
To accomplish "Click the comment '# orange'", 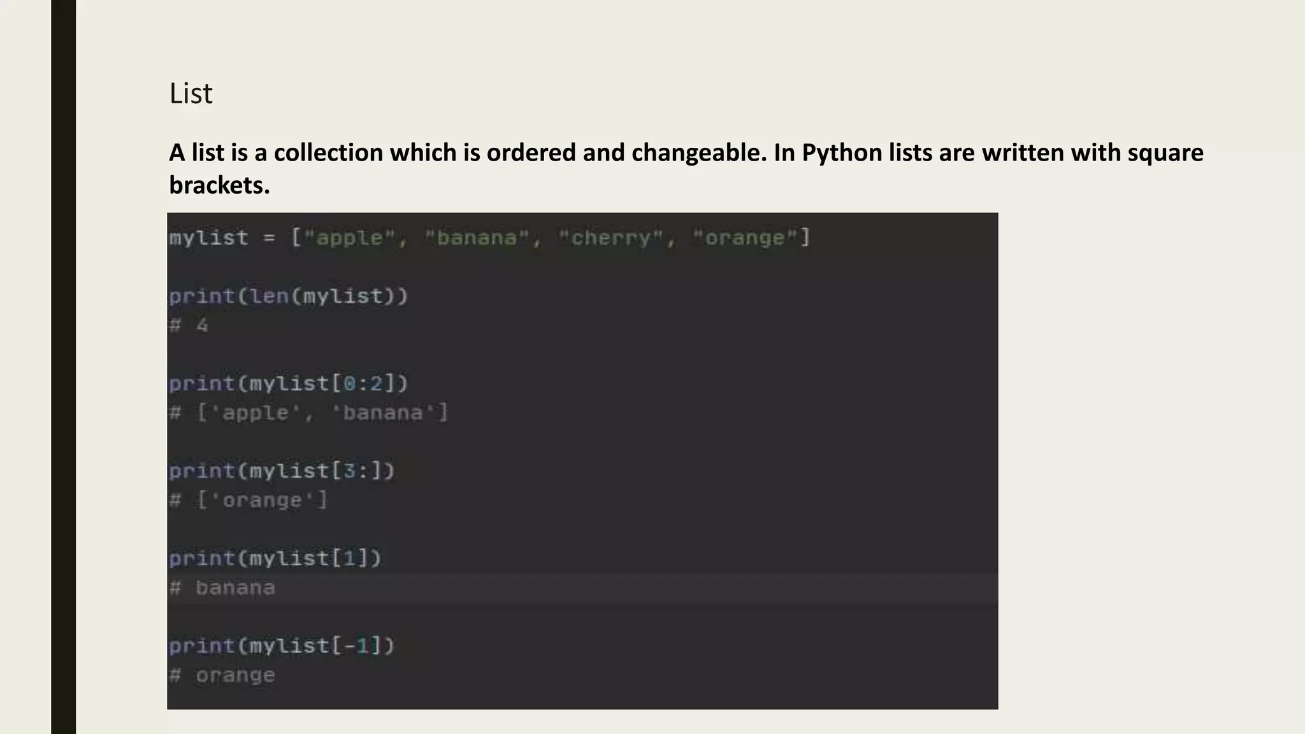I will tap(222, 675).
